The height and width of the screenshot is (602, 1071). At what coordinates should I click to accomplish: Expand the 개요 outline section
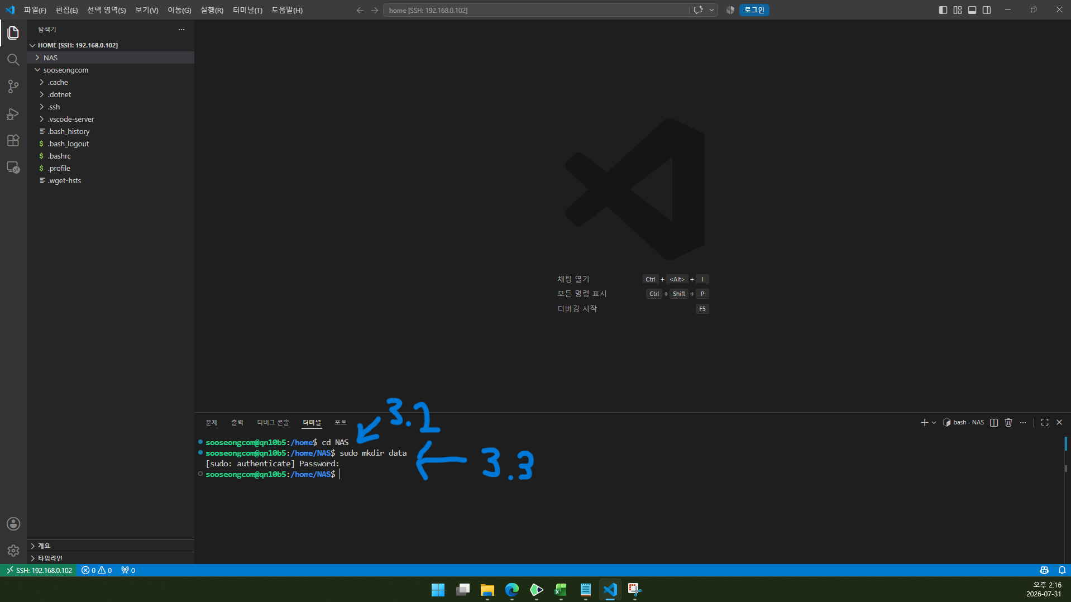point(111,546)
